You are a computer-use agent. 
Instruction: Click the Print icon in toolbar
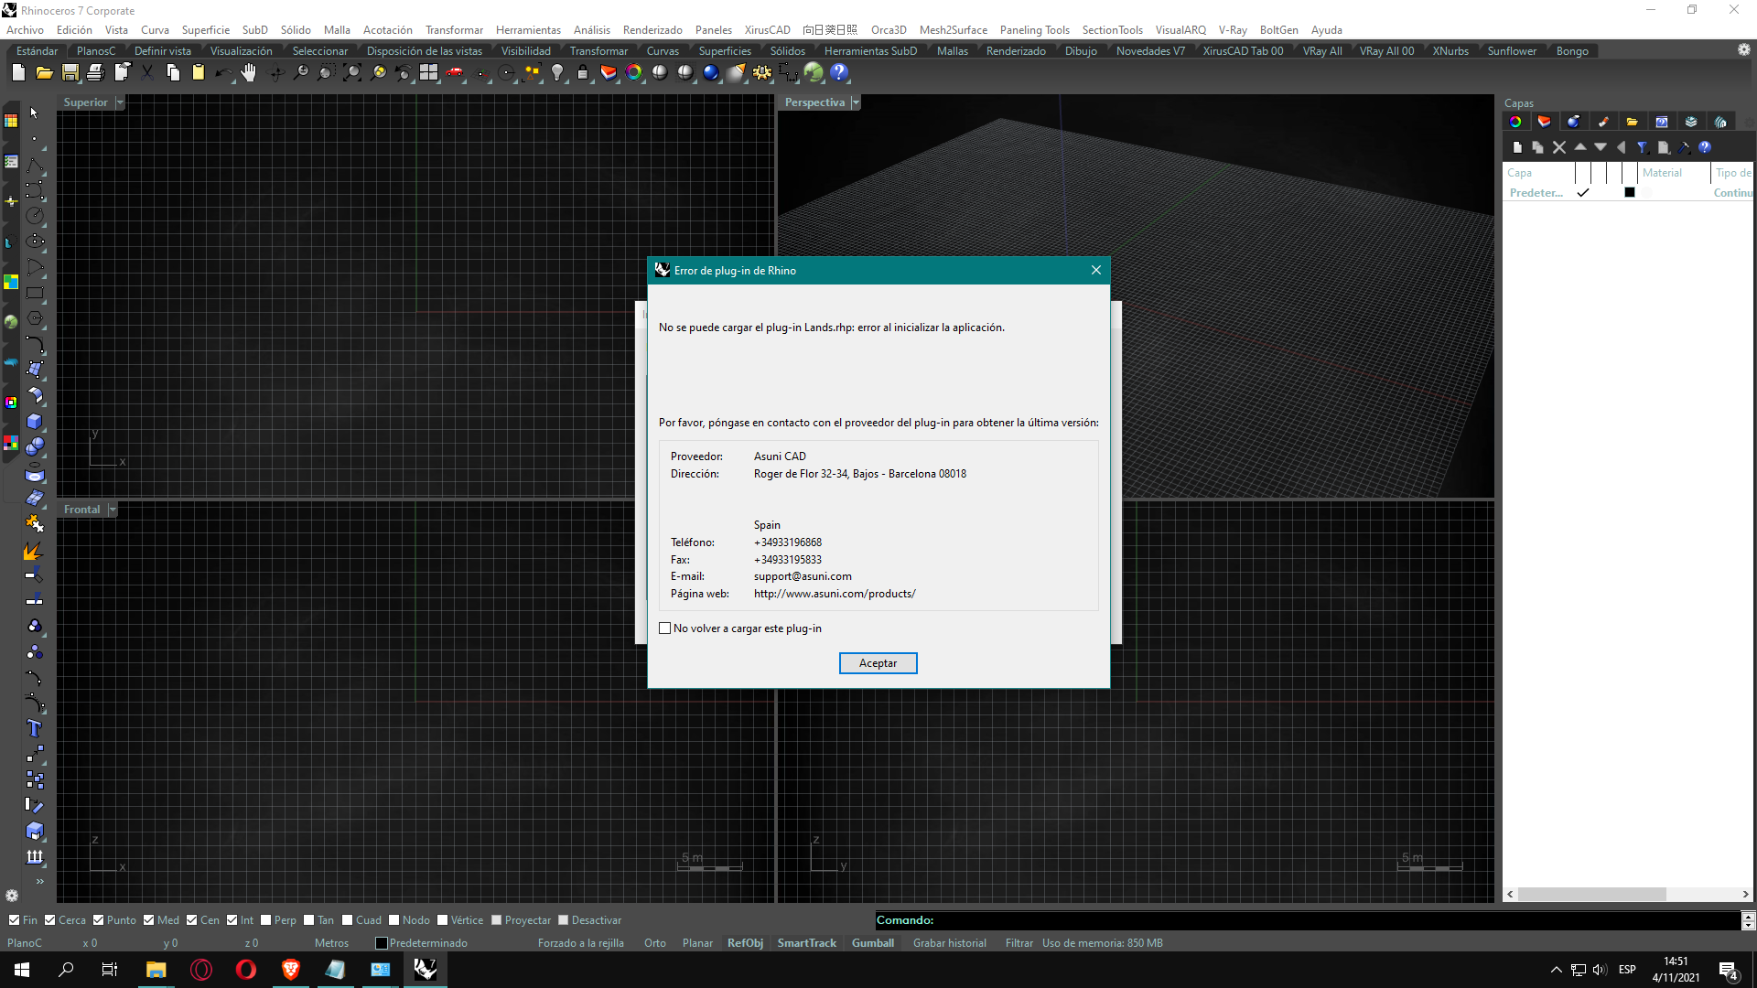[x=95, y=72]
